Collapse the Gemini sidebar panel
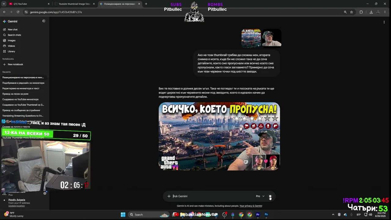391x220 pixels. [44, 21]
